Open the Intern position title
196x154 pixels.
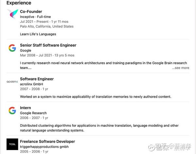[x=25, y=108]
